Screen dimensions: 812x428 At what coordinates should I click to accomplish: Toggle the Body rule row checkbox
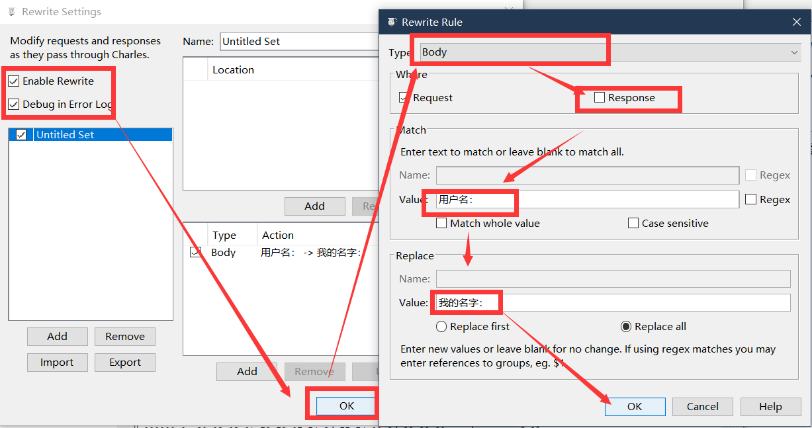click(195, 252)
